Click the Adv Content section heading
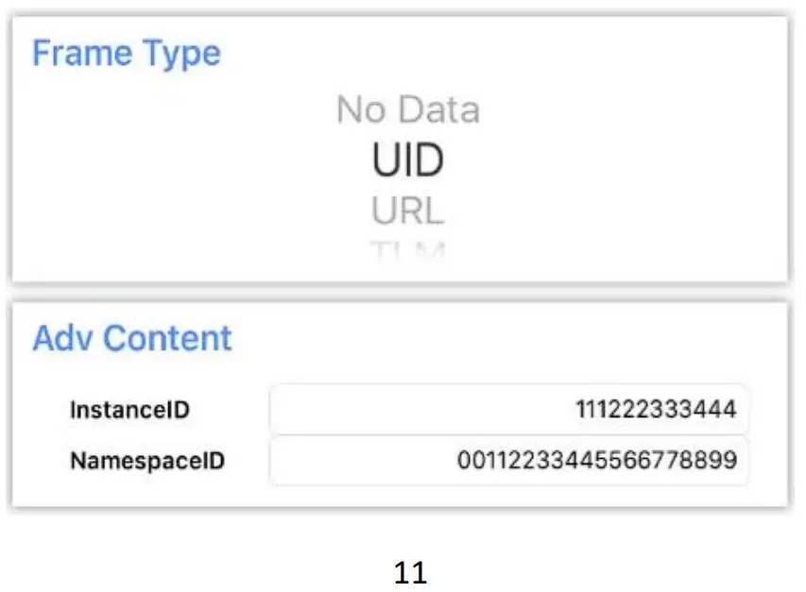 point(131,338)
